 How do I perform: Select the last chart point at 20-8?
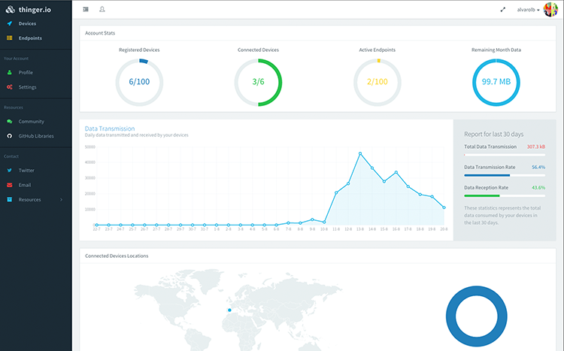pos(444,207)
